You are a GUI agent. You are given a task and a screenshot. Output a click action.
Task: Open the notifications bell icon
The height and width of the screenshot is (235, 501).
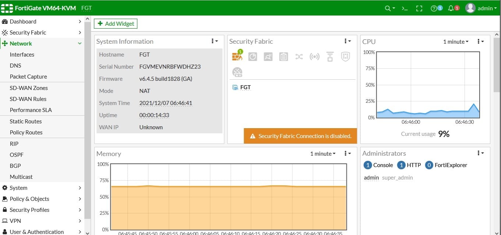[x=451, y=8]
